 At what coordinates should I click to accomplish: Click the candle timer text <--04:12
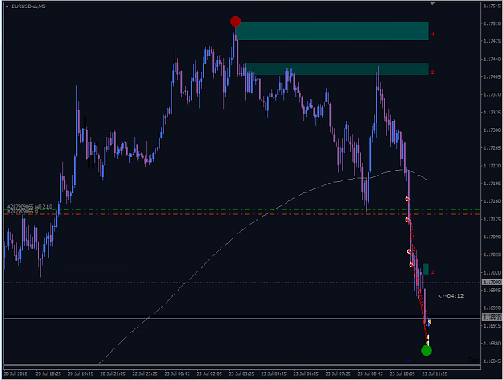coord(451,296)
